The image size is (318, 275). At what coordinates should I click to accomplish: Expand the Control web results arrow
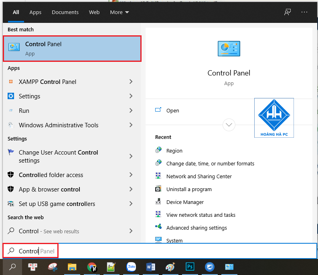tap(131, 231)
